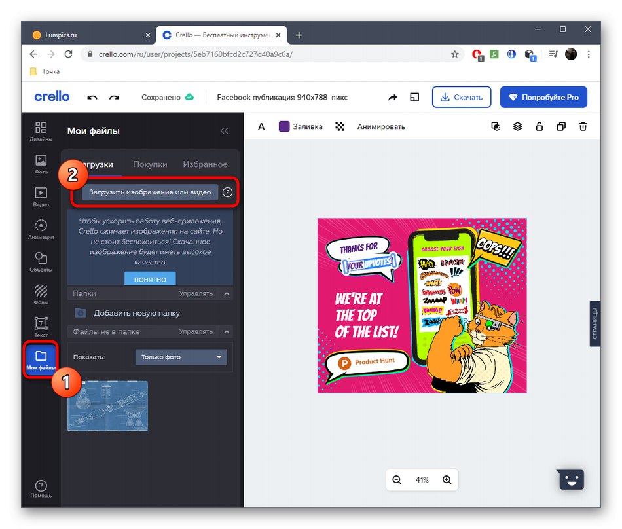Click Управлять next to Папки

pyautogui.click(x=196, y=293)
